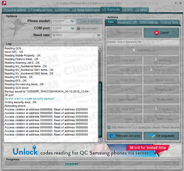Screen dimensions: 184x171
Task: Click the Write NVM arrow icon
Action: [x=154, y=59]
